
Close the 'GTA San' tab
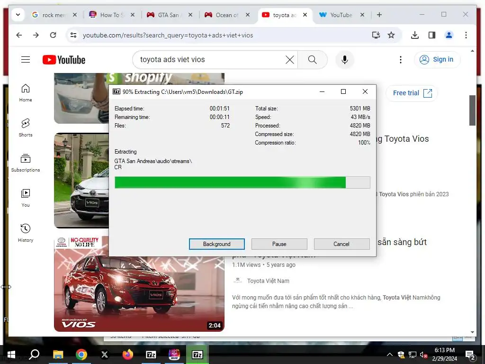[x=190, y=15]
